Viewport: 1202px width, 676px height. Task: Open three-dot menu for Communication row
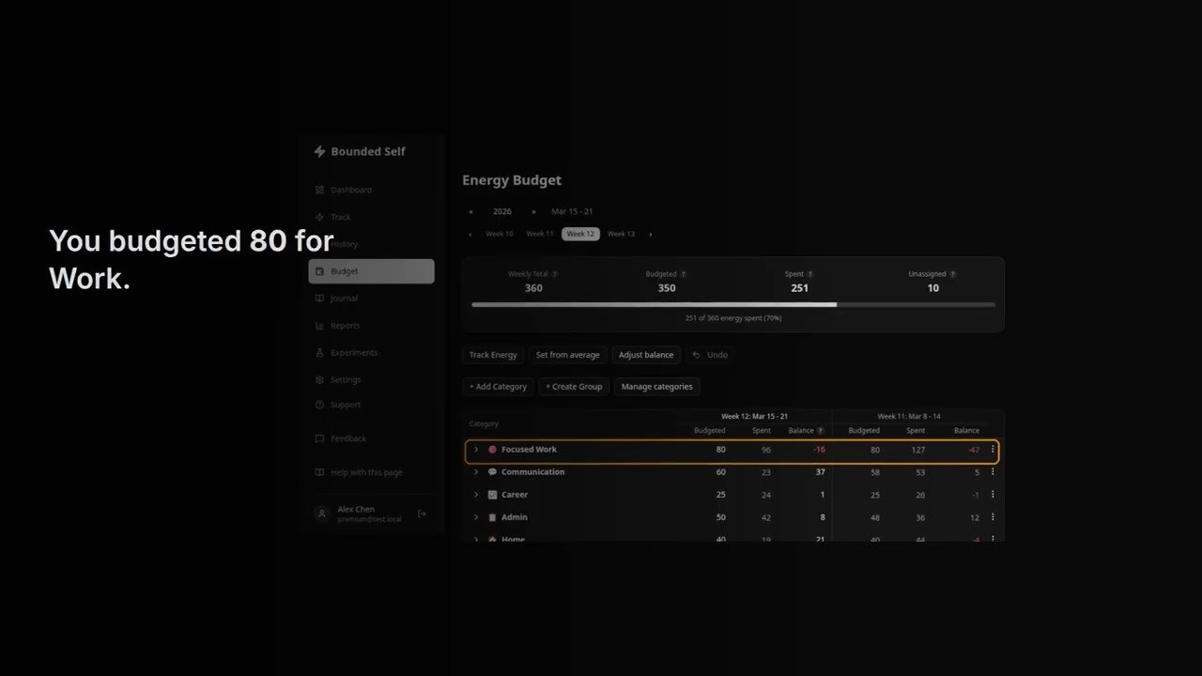tap(993, 472)
